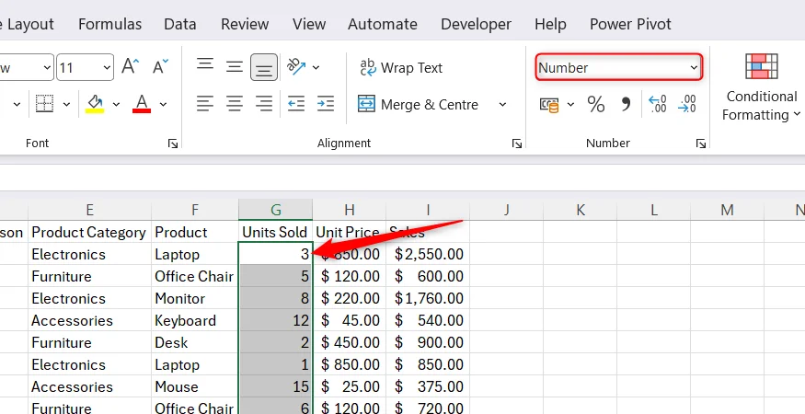Increase decimal places

coord(657,104)
